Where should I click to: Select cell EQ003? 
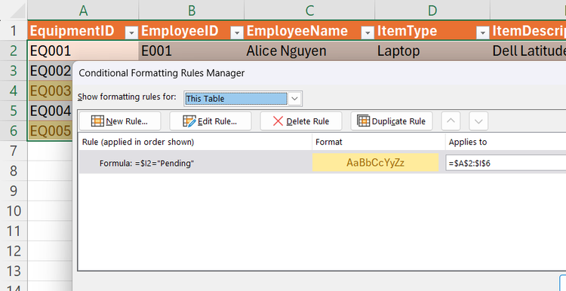50,91
